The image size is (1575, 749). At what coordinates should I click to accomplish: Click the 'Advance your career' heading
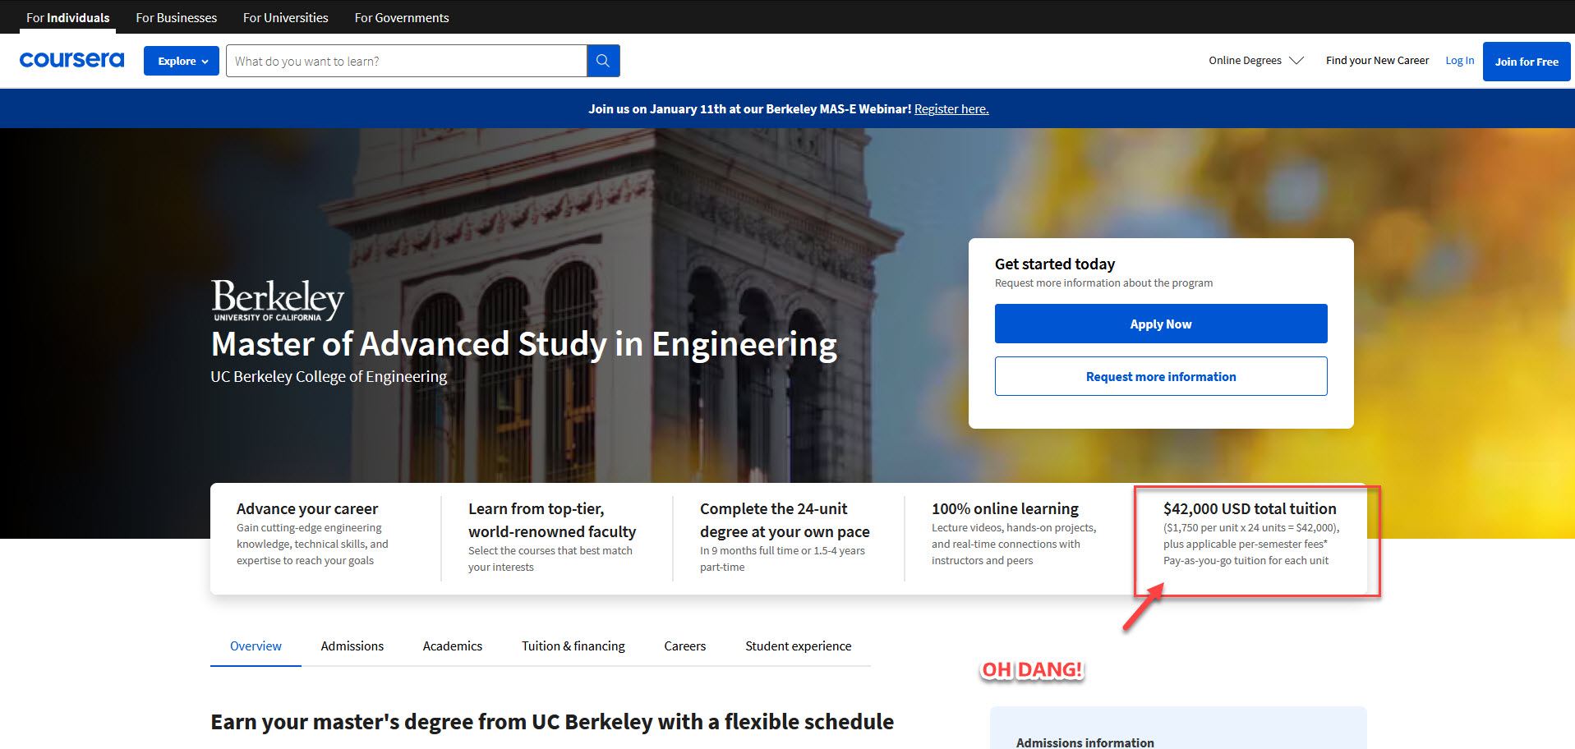click(x=307, y=509)
